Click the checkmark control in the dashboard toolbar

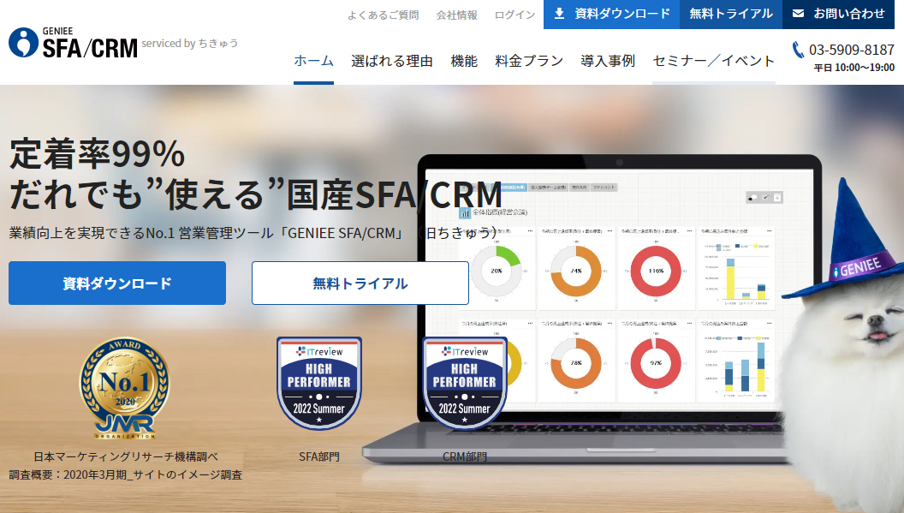pyautogui.click(x=766, y=198)
